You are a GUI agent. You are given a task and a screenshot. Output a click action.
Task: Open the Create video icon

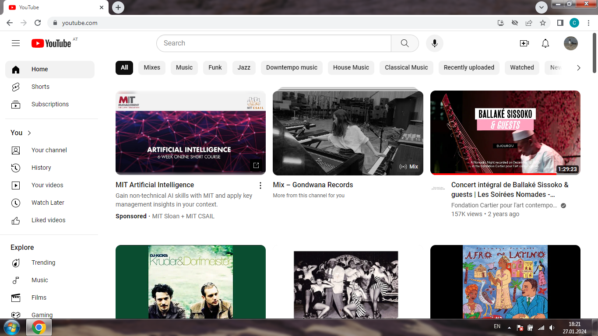tap(524, 43)
